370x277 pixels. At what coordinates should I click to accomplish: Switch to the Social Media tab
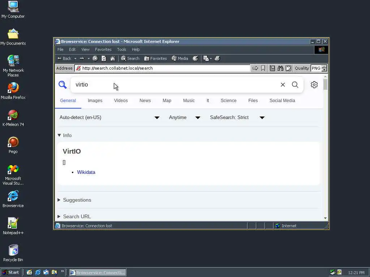click(x=282, y=101)
